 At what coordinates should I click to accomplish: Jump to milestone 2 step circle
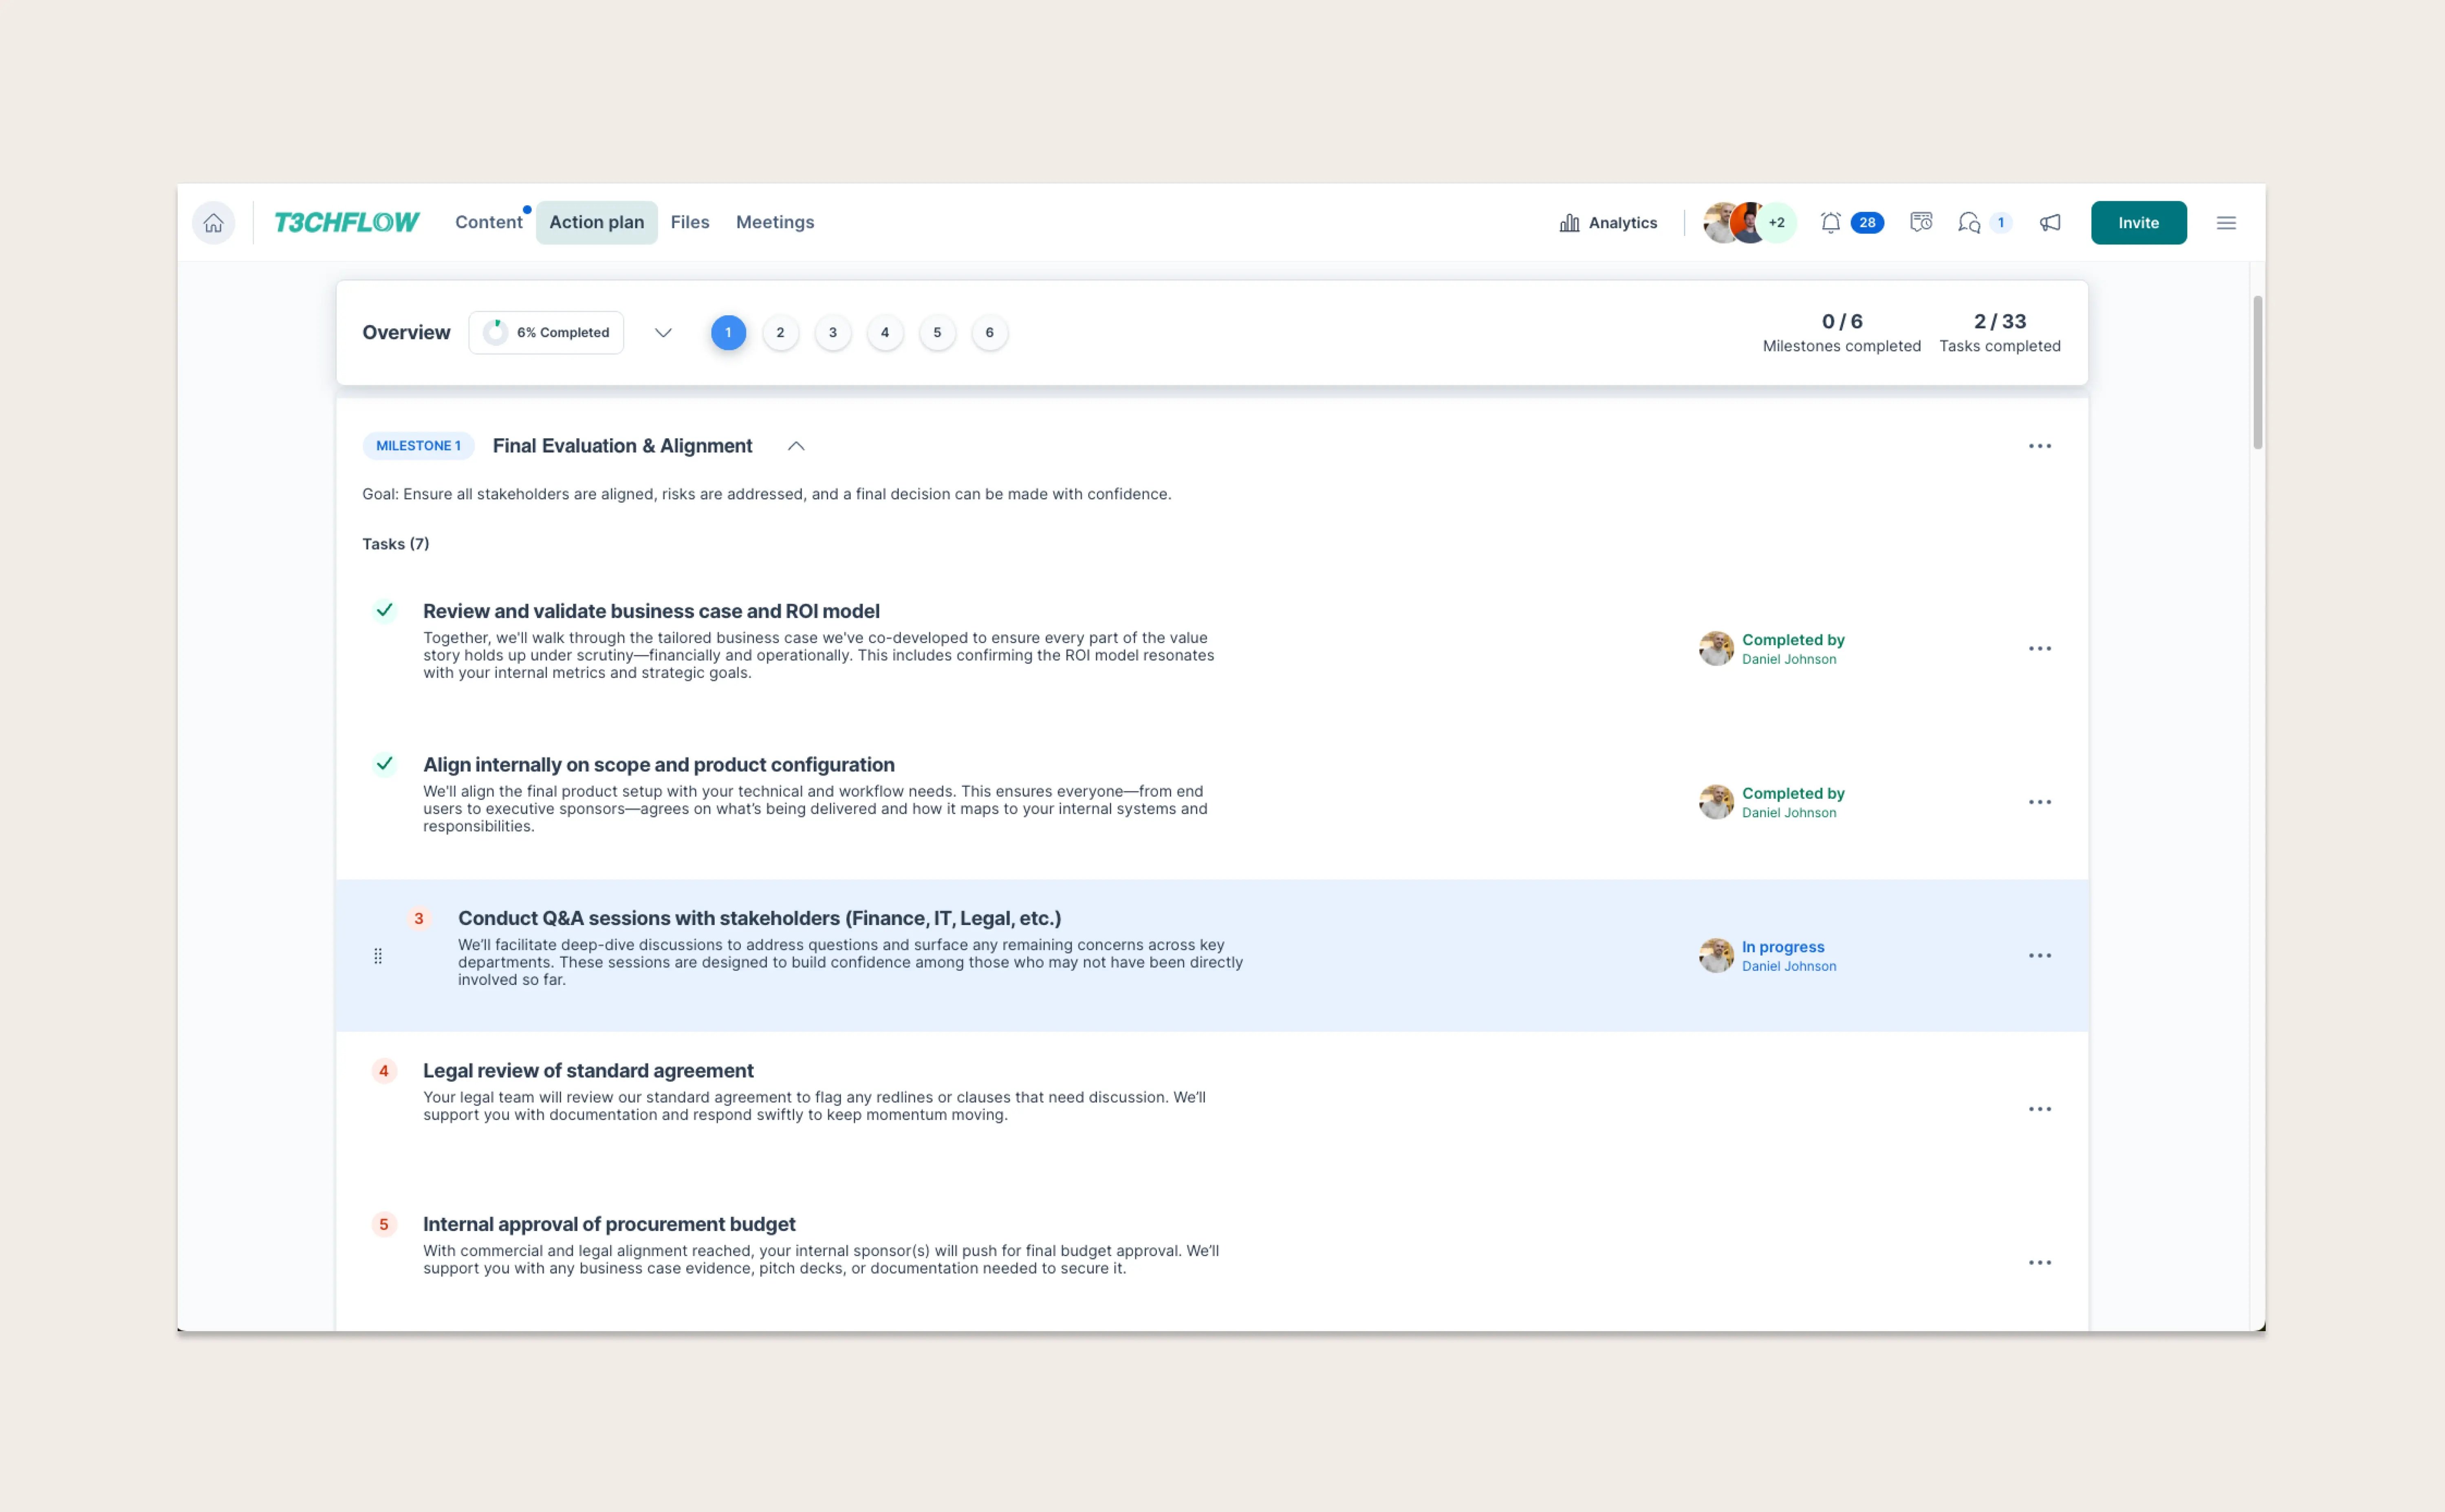point(780,333)
